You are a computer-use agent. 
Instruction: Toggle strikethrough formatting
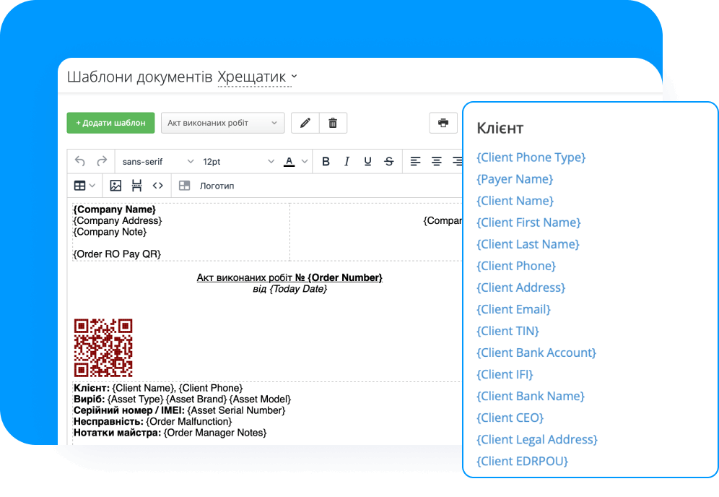tap(389, 161)
